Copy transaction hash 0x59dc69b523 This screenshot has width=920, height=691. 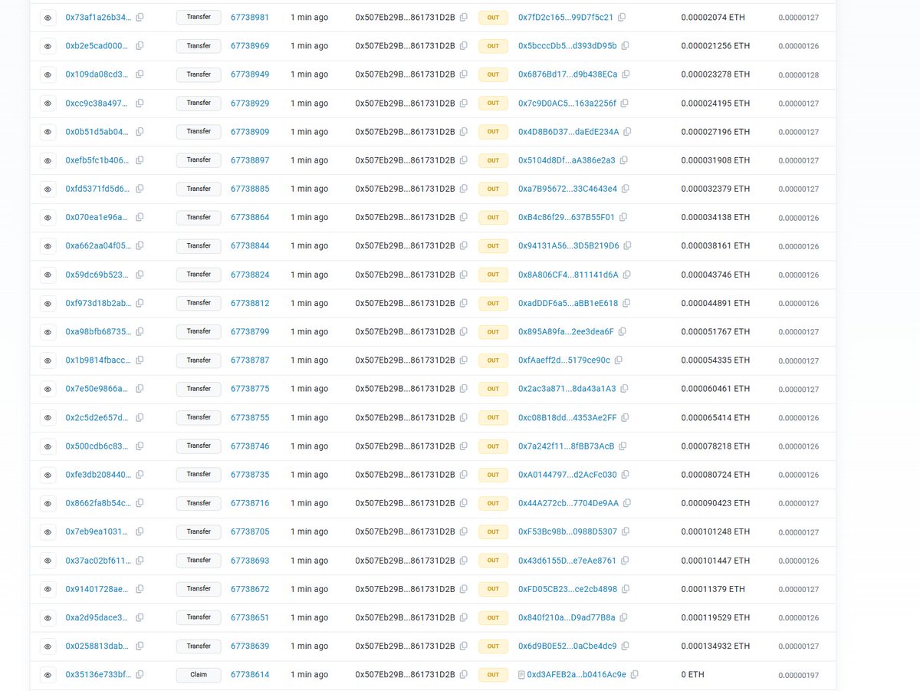point(140,275)
